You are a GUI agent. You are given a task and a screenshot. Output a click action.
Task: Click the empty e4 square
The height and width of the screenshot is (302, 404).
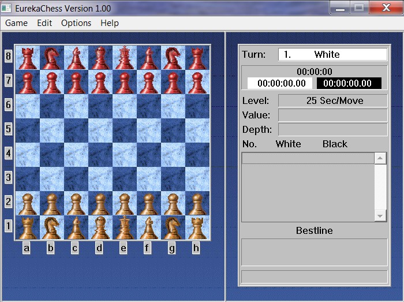click(x=125, y=155)
